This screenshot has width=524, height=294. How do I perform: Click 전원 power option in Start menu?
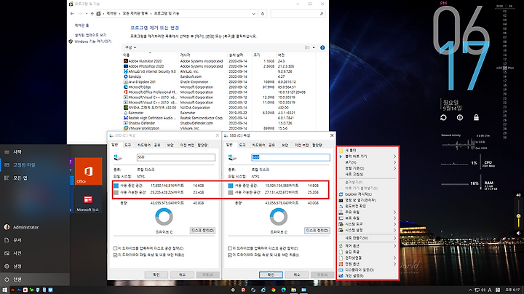[x=35, y=279]
